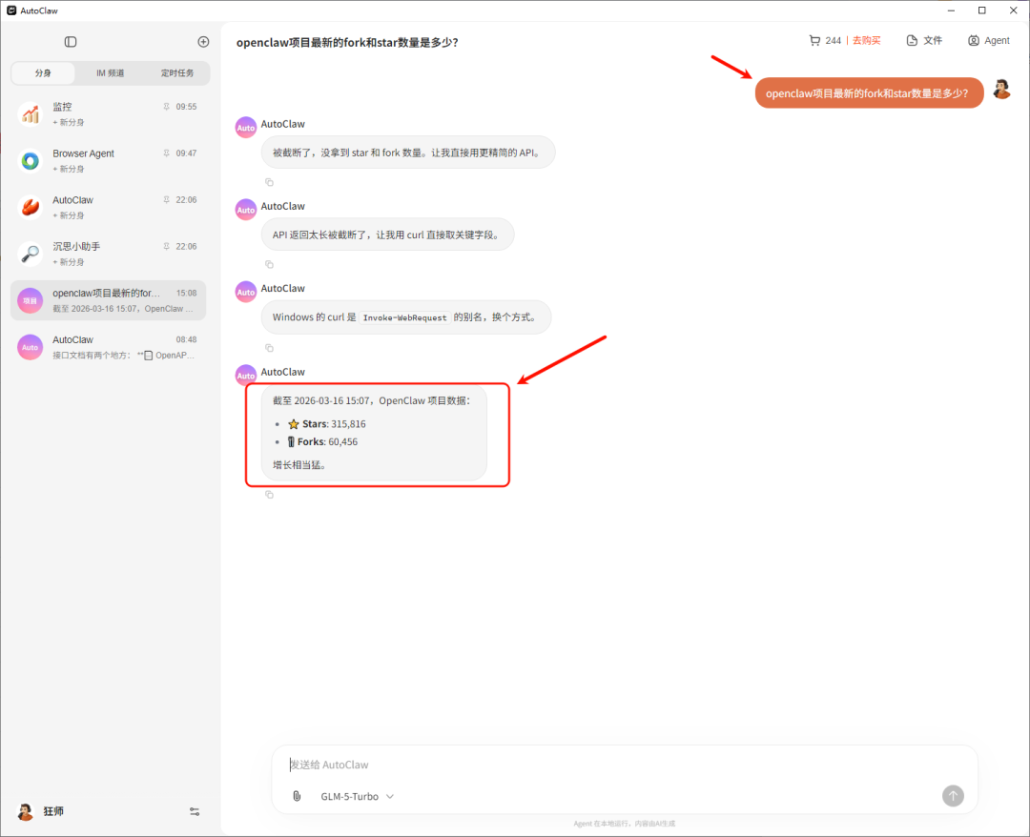Click the 狂师 profile avatar
The image size is (1030, 837).
click(x=26, y=812)
